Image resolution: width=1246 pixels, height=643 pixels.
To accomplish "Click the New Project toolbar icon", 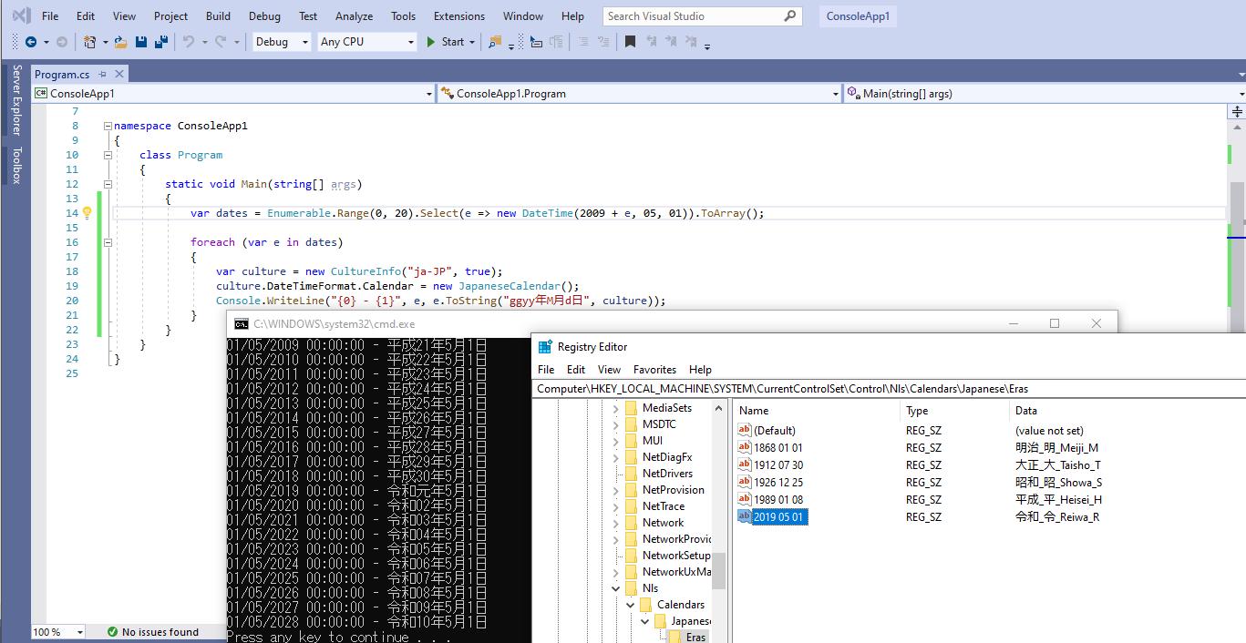I will 89,42.
